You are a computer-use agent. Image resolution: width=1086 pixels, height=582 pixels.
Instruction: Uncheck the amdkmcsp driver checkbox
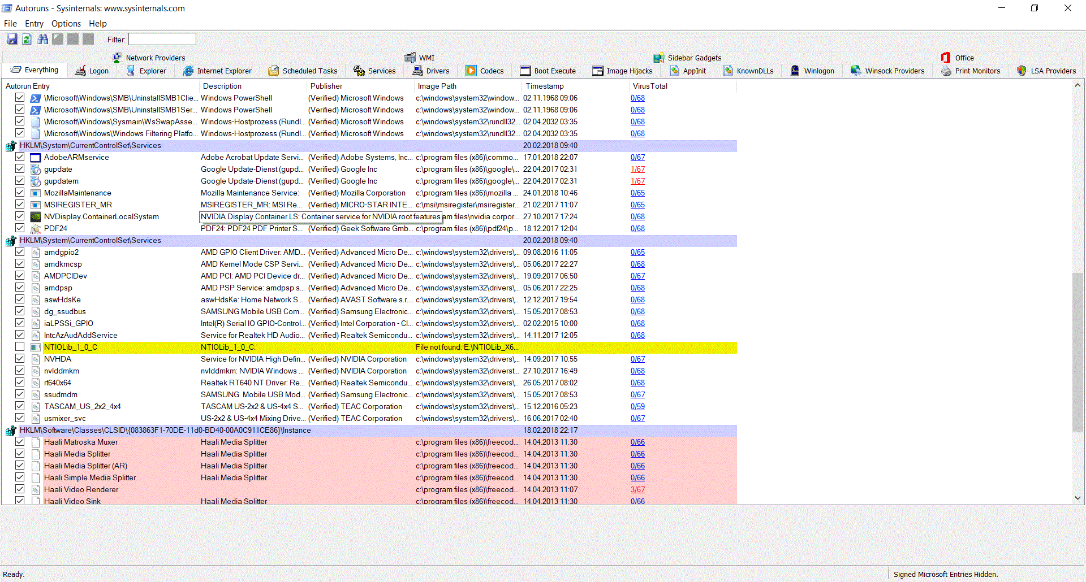pos(20,263)
